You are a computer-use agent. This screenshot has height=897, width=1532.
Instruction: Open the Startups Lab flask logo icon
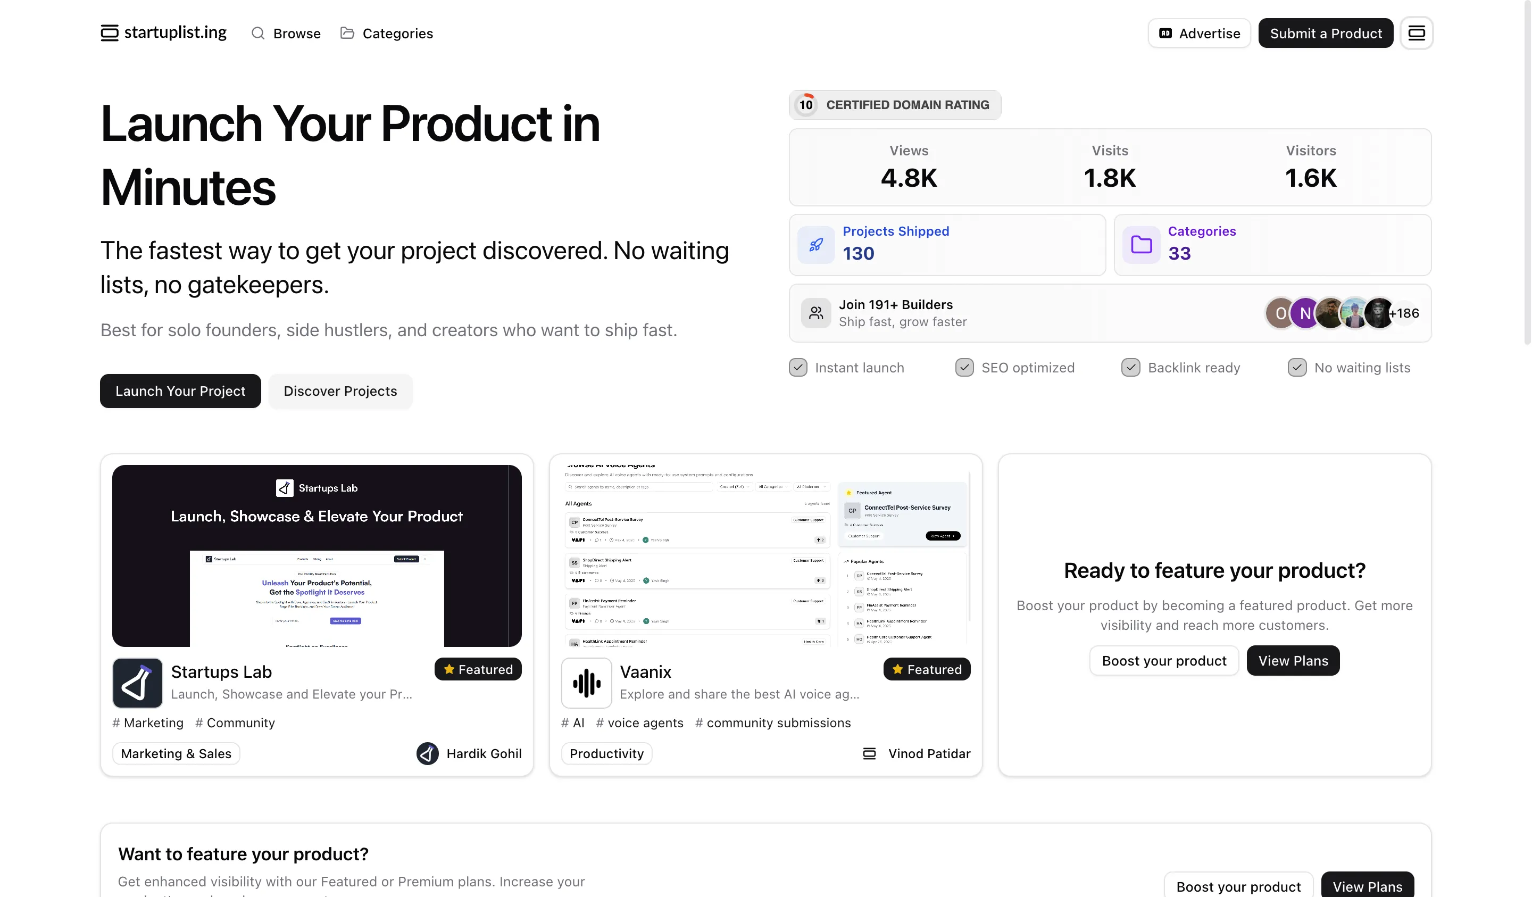point(137,683)
